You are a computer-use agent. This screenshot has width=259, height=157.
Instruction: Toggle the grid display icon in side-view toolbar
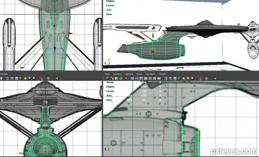coord(133,78)
